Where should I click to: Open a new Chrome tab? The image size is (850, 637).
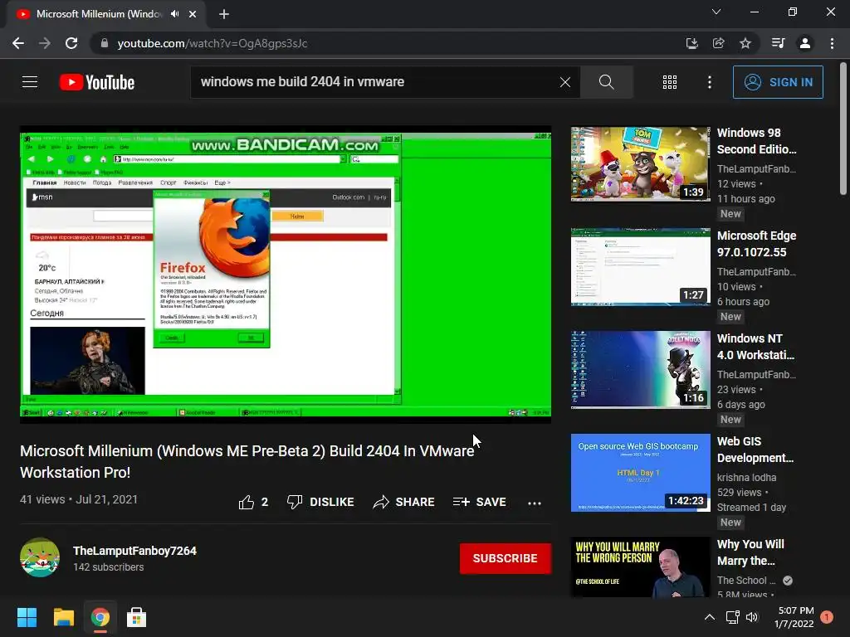[224, 14]
